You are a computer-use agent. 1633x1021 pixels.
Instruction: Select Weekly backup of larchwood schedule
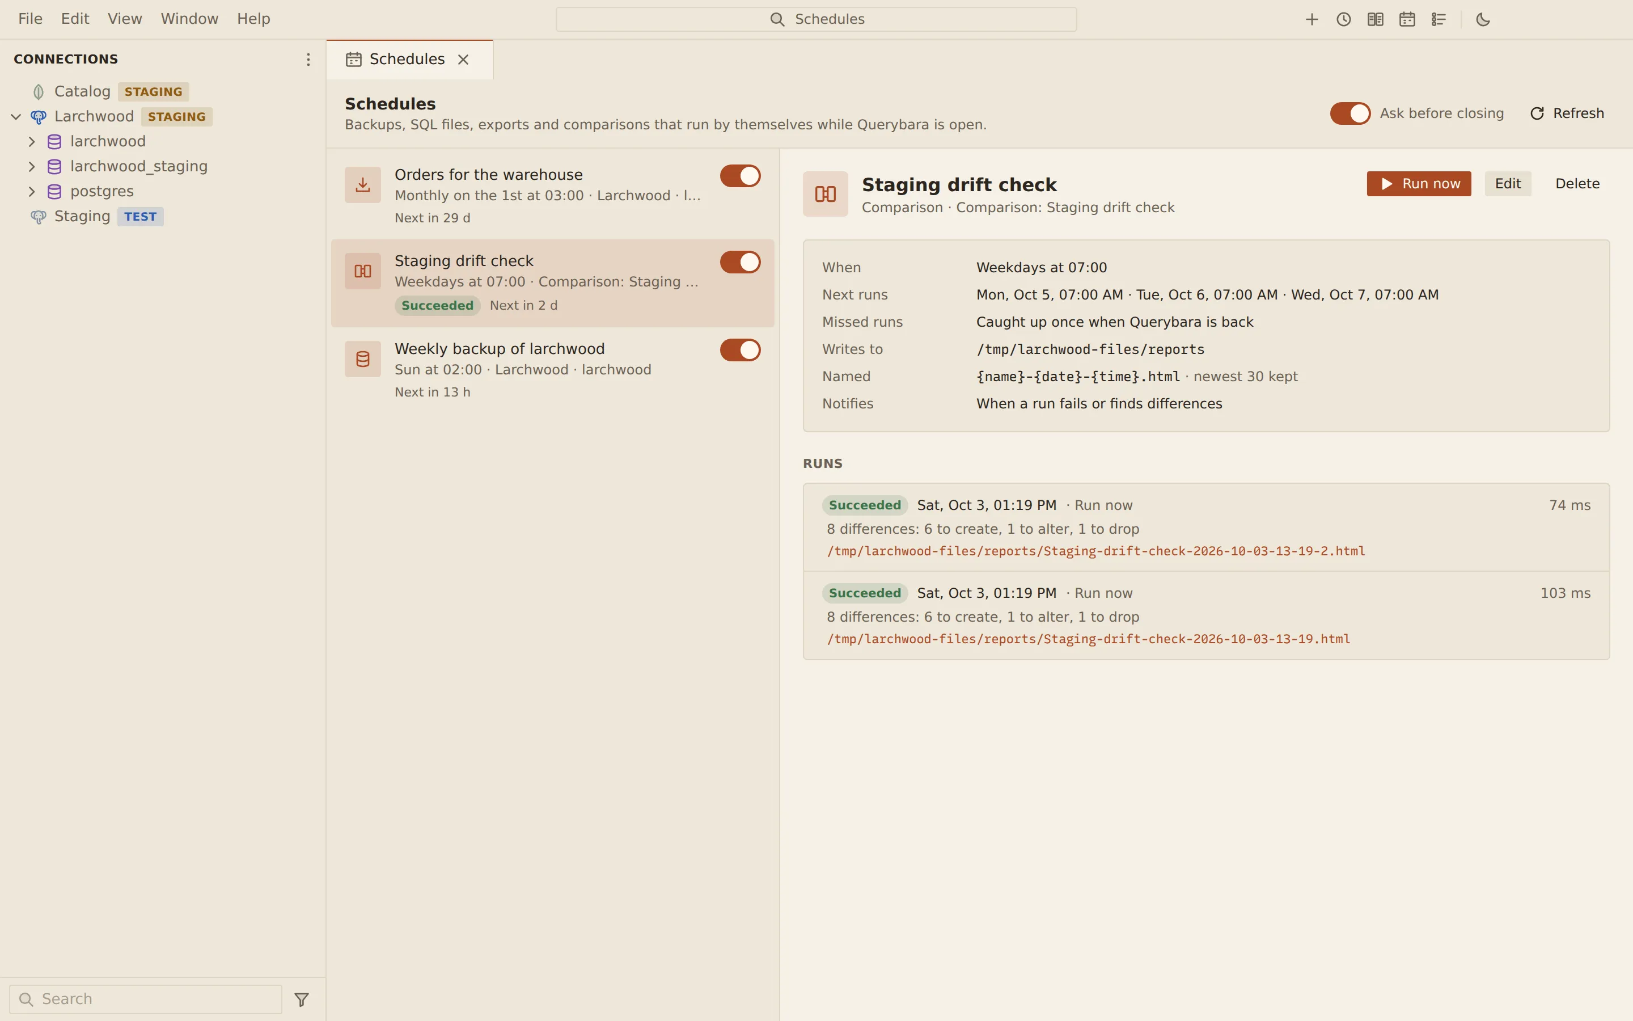click(553, 370)
